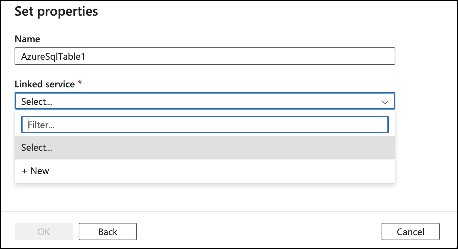
Task: Click the greyed-out OK button
Action: pyautogui.click(x=44, y=232)
